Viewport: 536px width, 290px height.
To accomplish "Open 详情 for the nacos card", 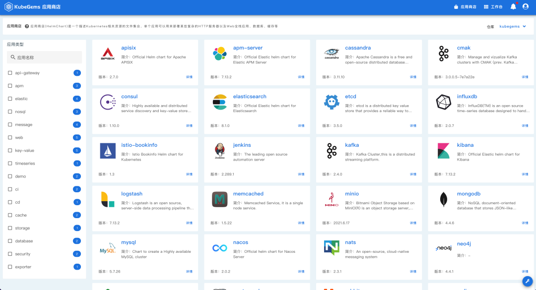I will click(301, 272).
